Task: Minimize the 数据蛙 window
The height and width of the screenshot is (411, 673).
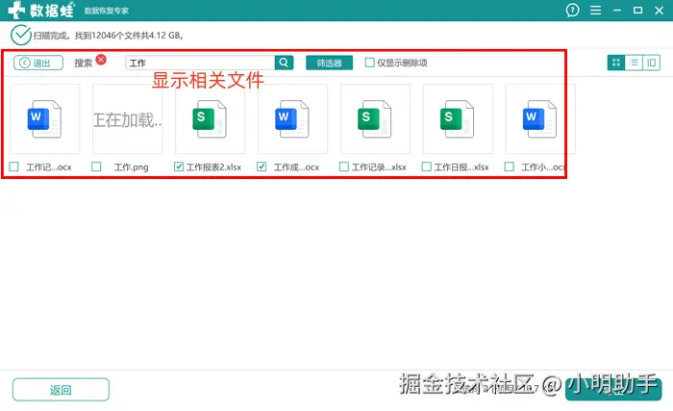Action: [x=617, y=10]
